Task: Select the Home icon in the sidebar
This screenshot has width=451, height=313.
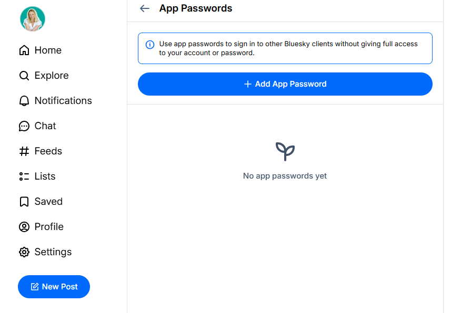Action: [24, 50]
